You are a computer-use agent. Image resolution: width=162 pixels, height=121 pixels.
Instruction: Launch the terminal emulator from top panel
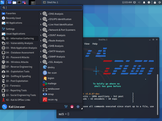tap(19, 2)
